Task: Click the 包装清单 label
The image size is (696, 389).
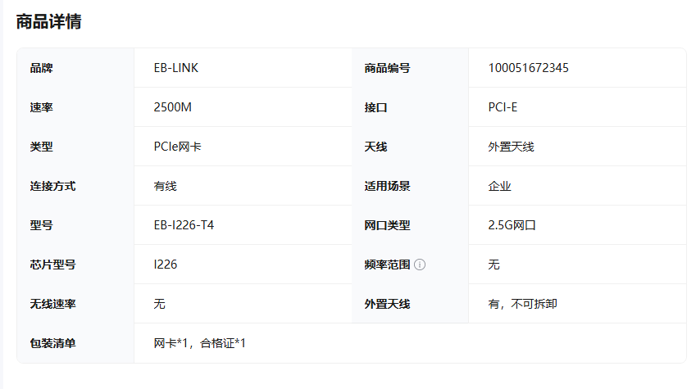Action: click(52, 343)
